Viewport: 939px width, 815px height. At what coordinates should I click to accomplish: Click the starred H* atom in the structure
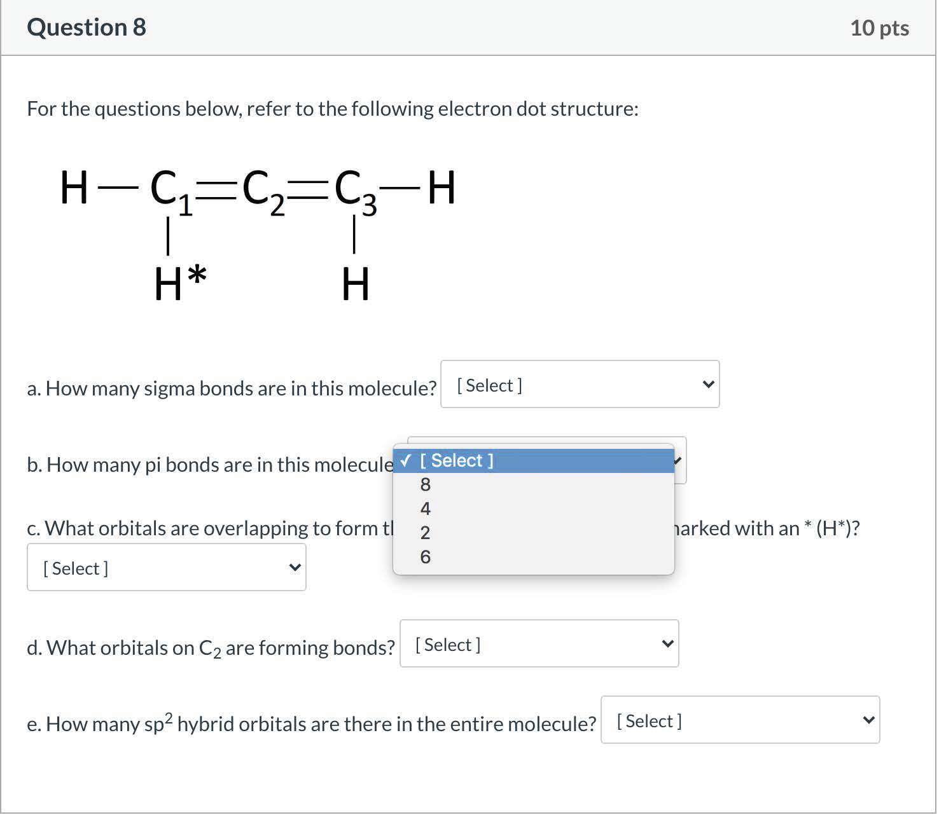tap(179, 283)
